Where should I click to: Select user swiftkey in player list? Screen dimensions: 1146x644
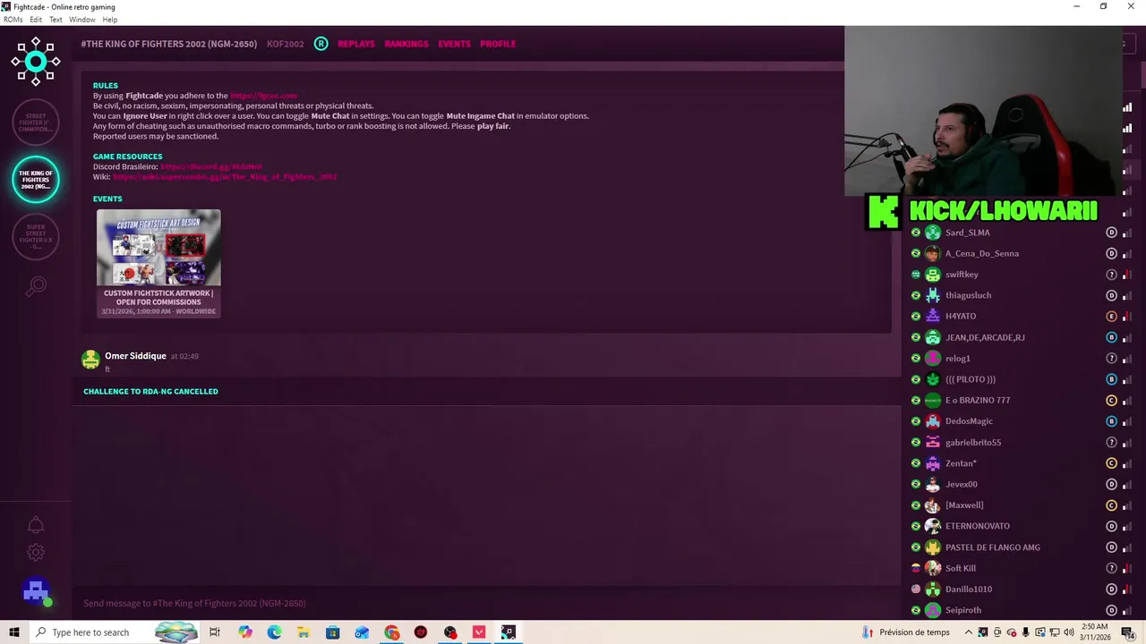point(962,275)
